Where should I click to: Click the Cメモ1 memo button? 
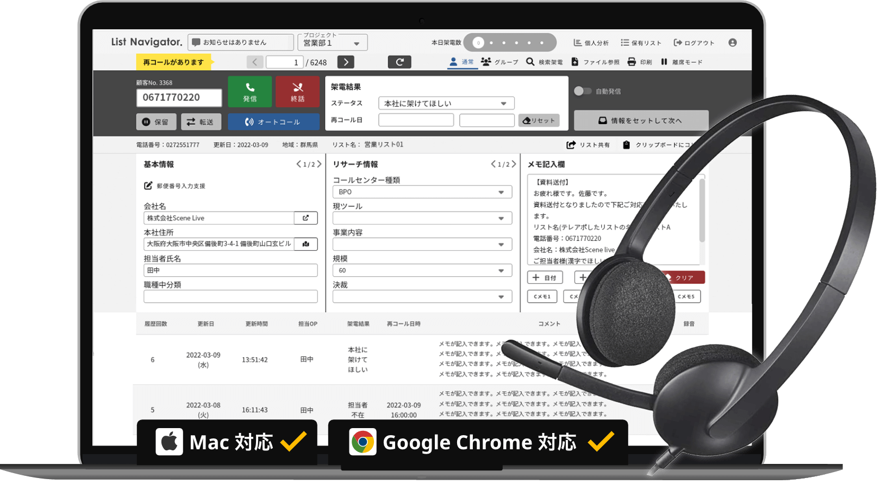pyautogui.click(x=542, y=297)
